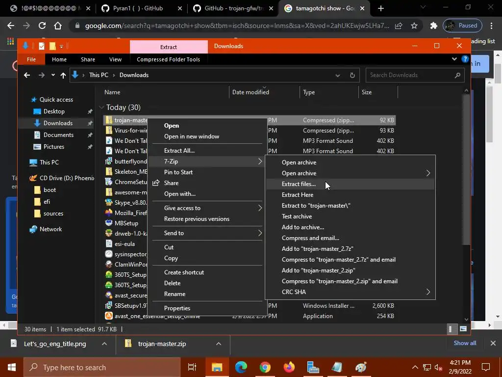The height and width of the screenshot is (377, 502).
Task: Go back in File Explorer
Action: coord(27,75)
